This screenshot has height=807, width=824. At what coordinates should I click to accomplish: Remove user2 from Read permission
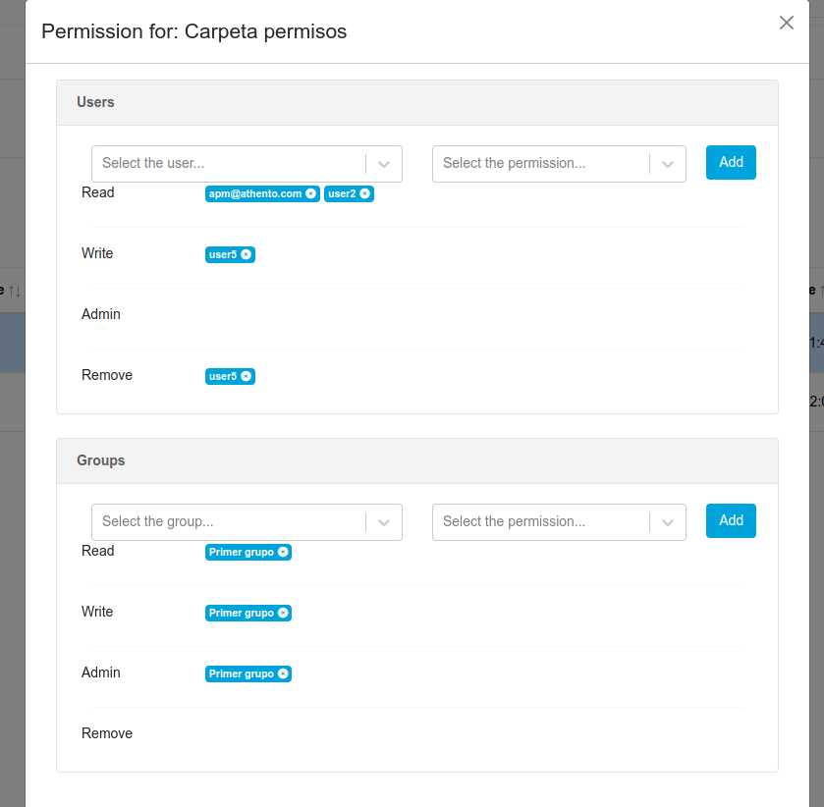(x=365, y=193)
